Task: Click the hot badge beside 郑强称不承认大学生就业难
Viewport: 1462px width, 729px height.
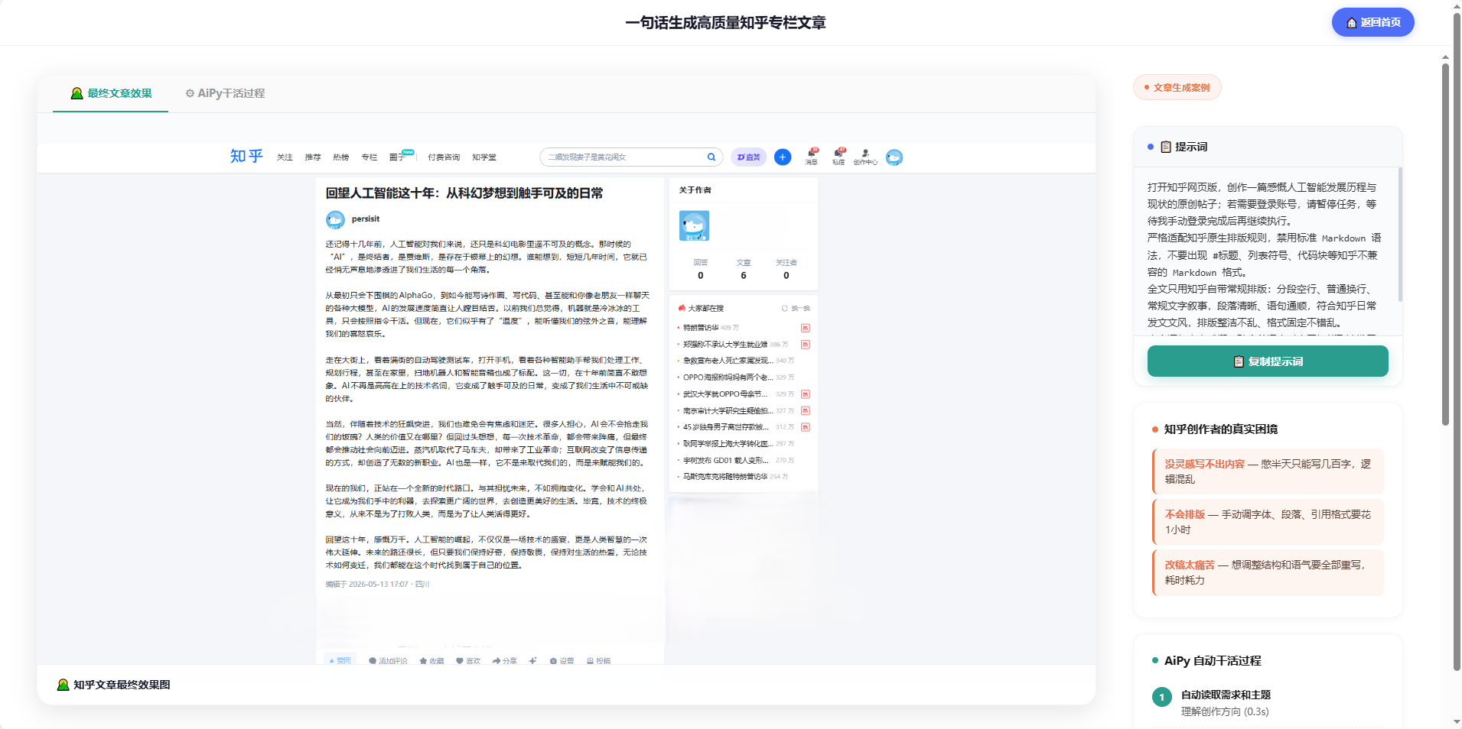Action: [x=806, y=345]
